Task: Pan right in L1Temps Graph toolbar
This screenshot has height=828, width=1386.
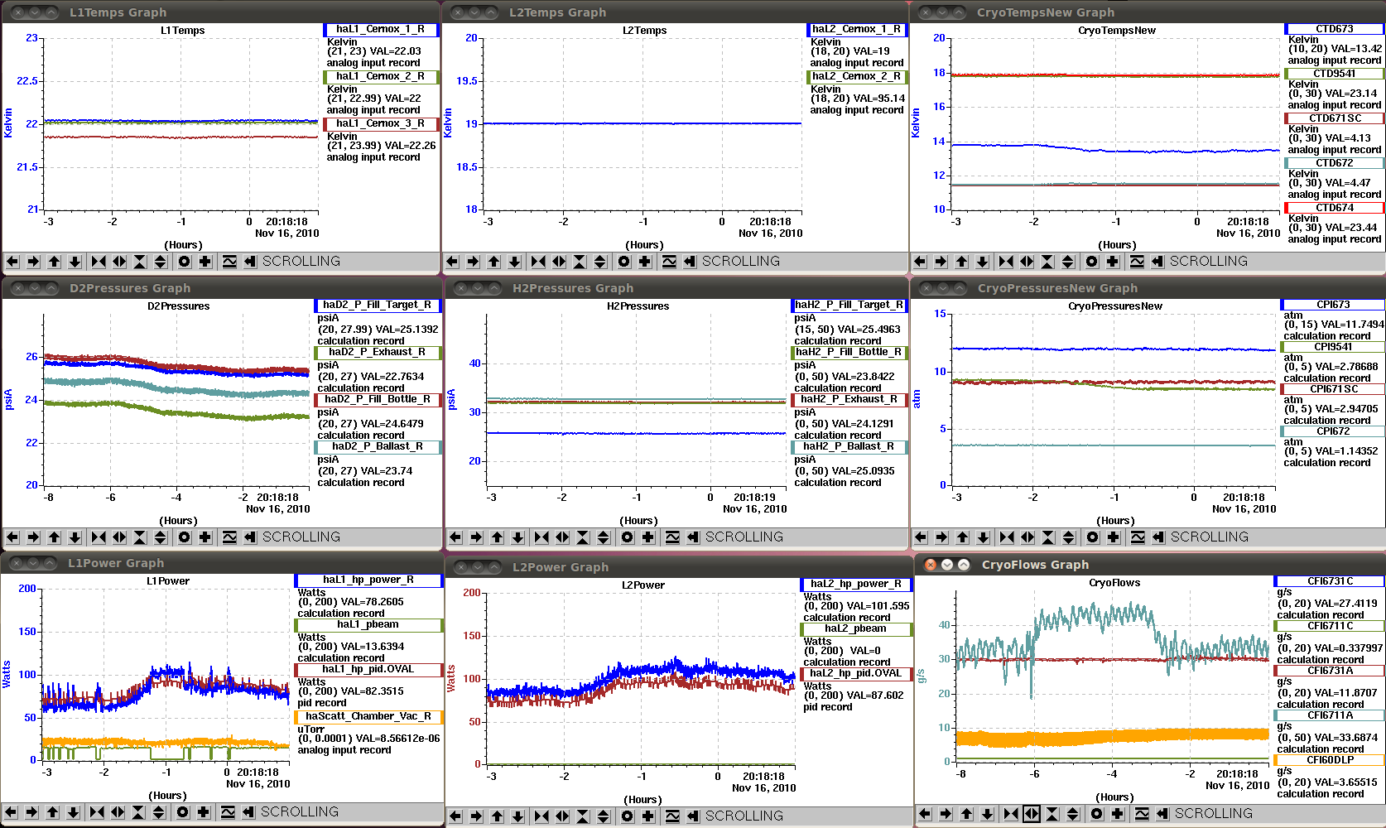Action: coord(33,262)
